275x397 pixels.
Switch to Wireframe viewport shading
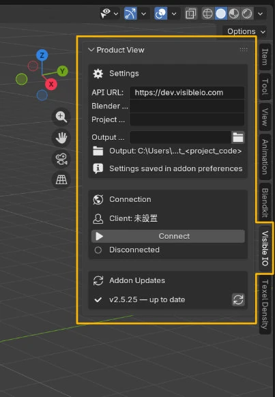207,14
